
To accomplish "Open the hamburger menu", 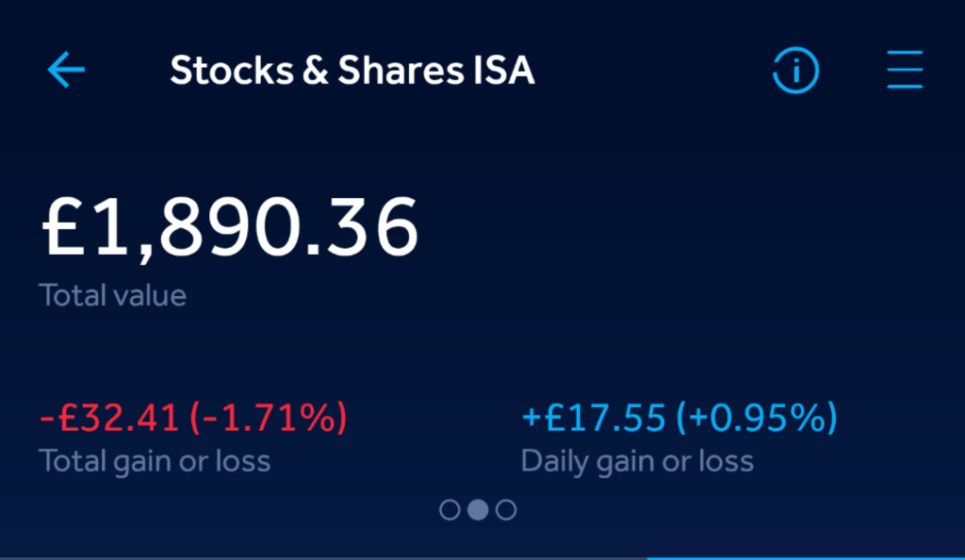I will point(905,71).
